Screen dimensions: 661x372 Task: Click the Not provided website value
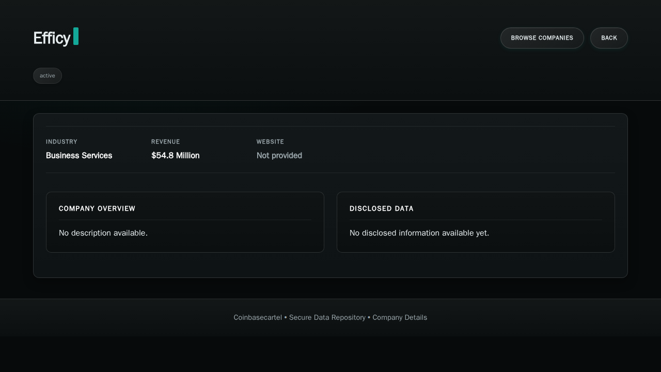[x=279, y=156]
